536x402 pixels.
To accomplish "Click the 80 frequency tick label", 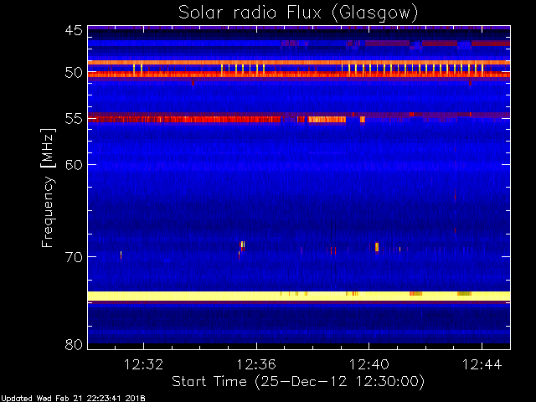I will (74, 344).
